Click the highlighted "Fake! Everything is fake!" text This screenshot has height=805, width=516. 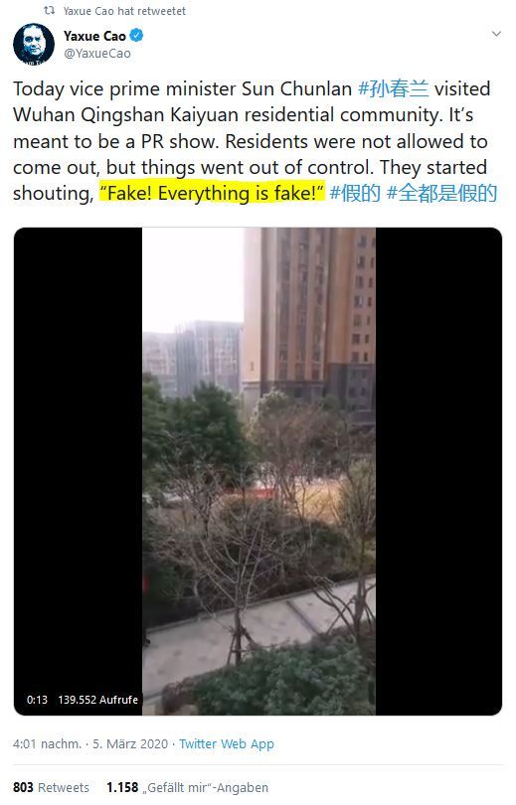(x=212, y=194)
